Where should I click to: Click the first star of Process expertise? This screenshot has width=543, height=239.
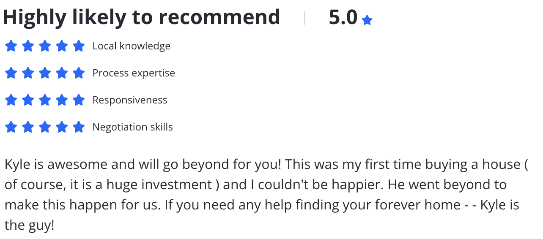pyautogui.click(x=11, y=73)
